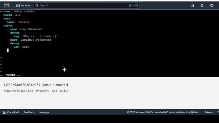The height and width of the screenshot is (123, 219).
Task: Click the Amazon copyright notice text
Action: [x=163, y=112]
